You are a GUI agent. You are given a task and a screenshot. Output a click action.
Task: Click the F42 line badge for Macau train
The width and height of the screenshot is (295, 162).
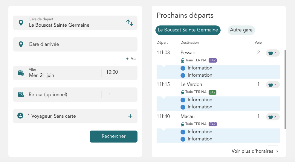(x=213, y=124)
